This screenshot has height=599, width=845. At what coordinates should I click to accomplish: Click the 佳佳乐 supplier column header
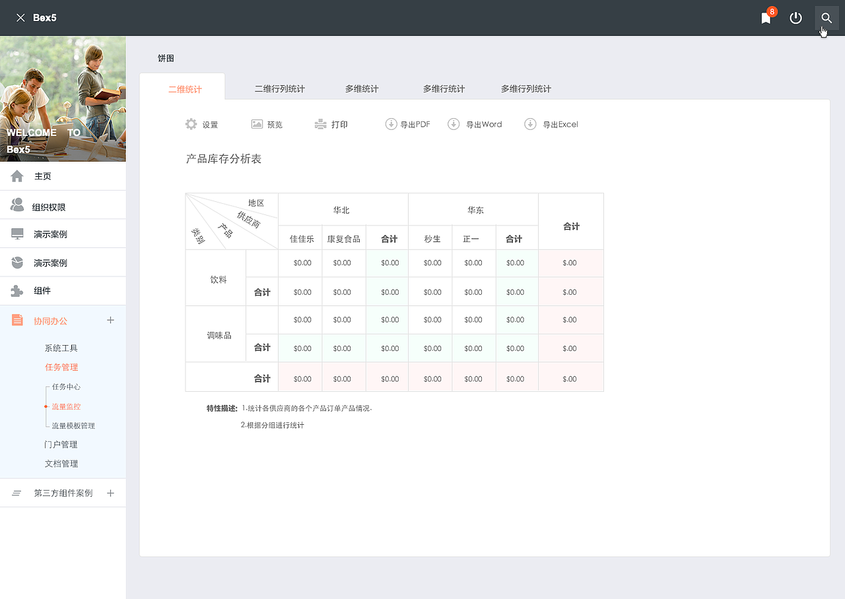click(300, 238)
